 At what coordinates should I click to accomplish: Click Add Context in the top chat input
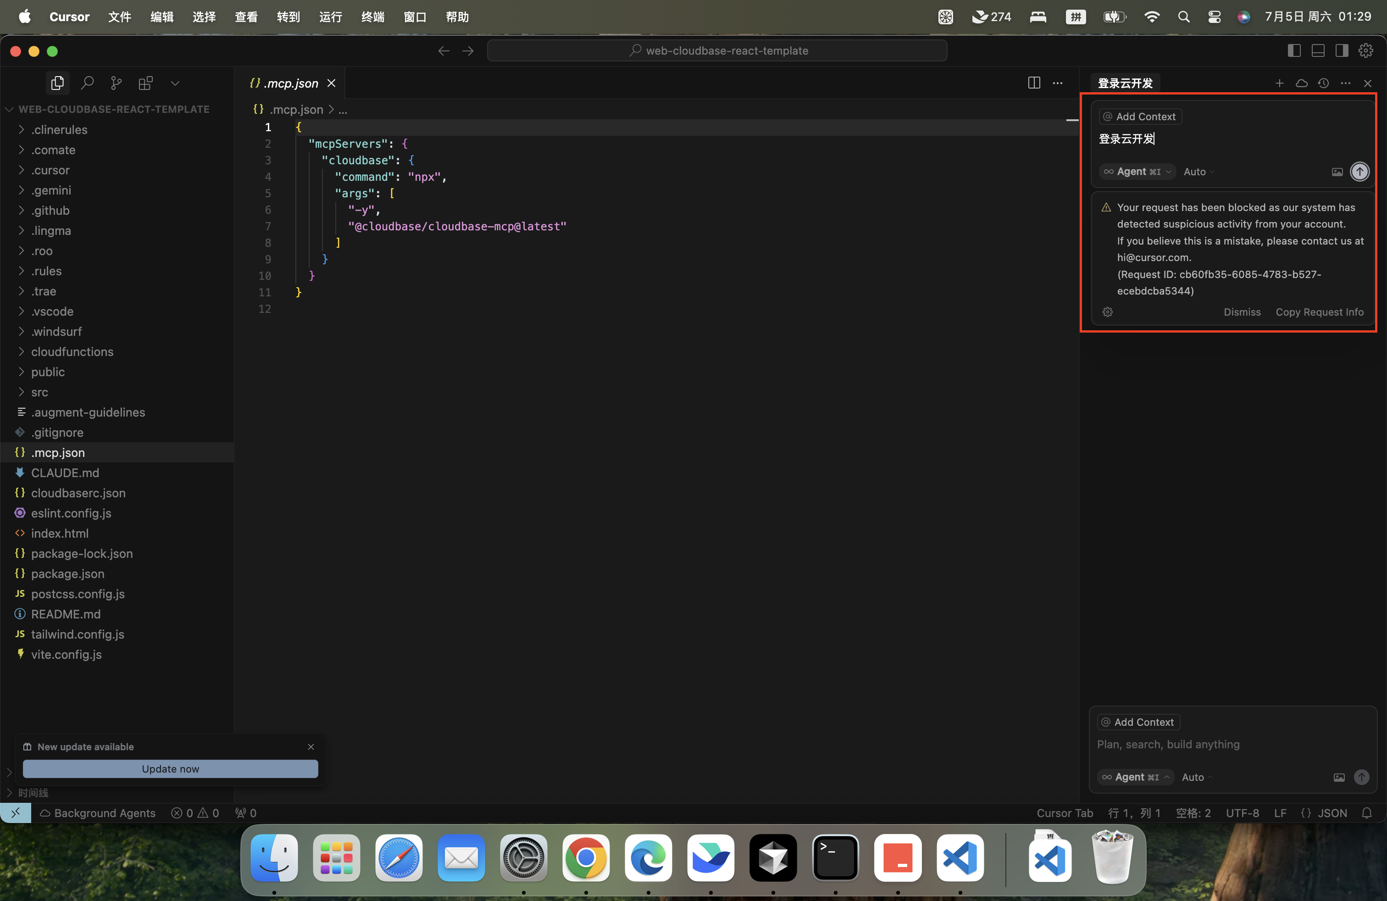tap(1139, 117)
